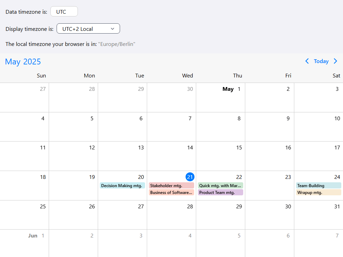Click the Sun column header
343x257 pixels.
tap(42, 76)
